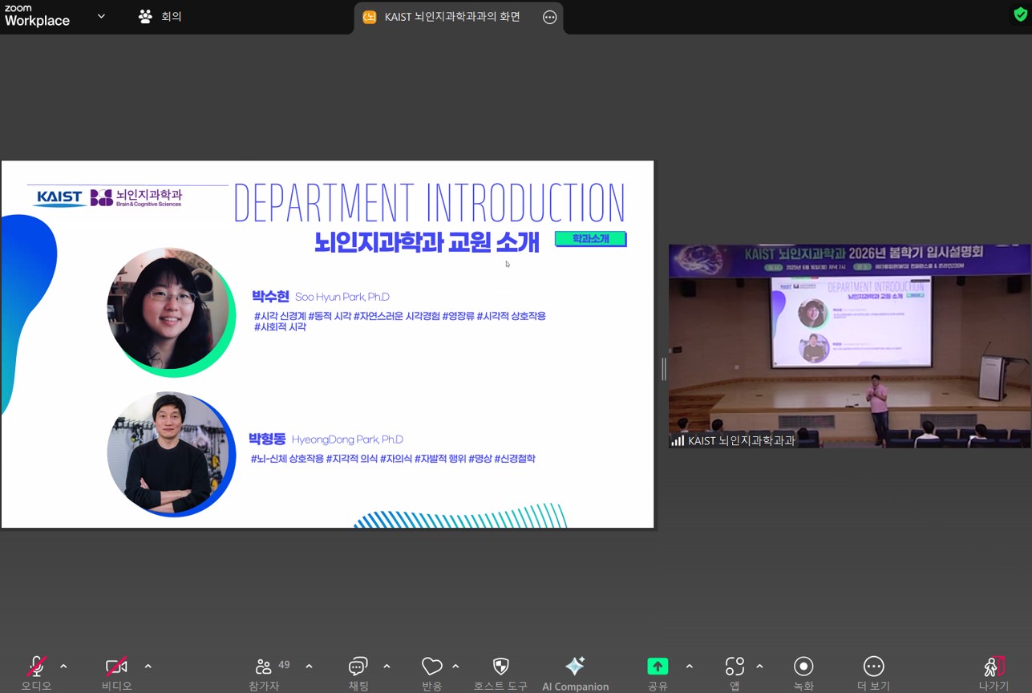This screenshot has width=1032, height=693.
Task: Select the 회의 meeting tab
Action: pos(160,16)
